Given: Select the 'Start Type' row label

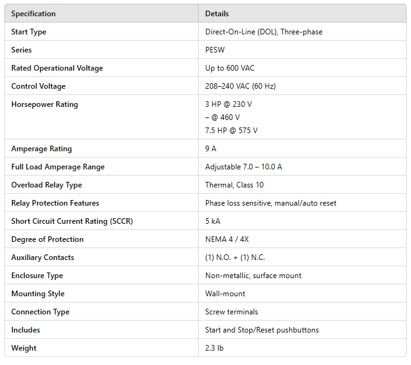Looking at the screenshot, I should click(29, 32).
